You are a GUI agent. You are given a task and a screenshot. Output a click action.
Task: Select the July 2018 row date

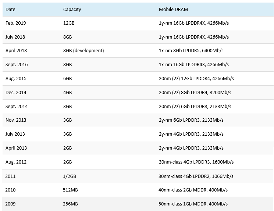click(15, 37)
